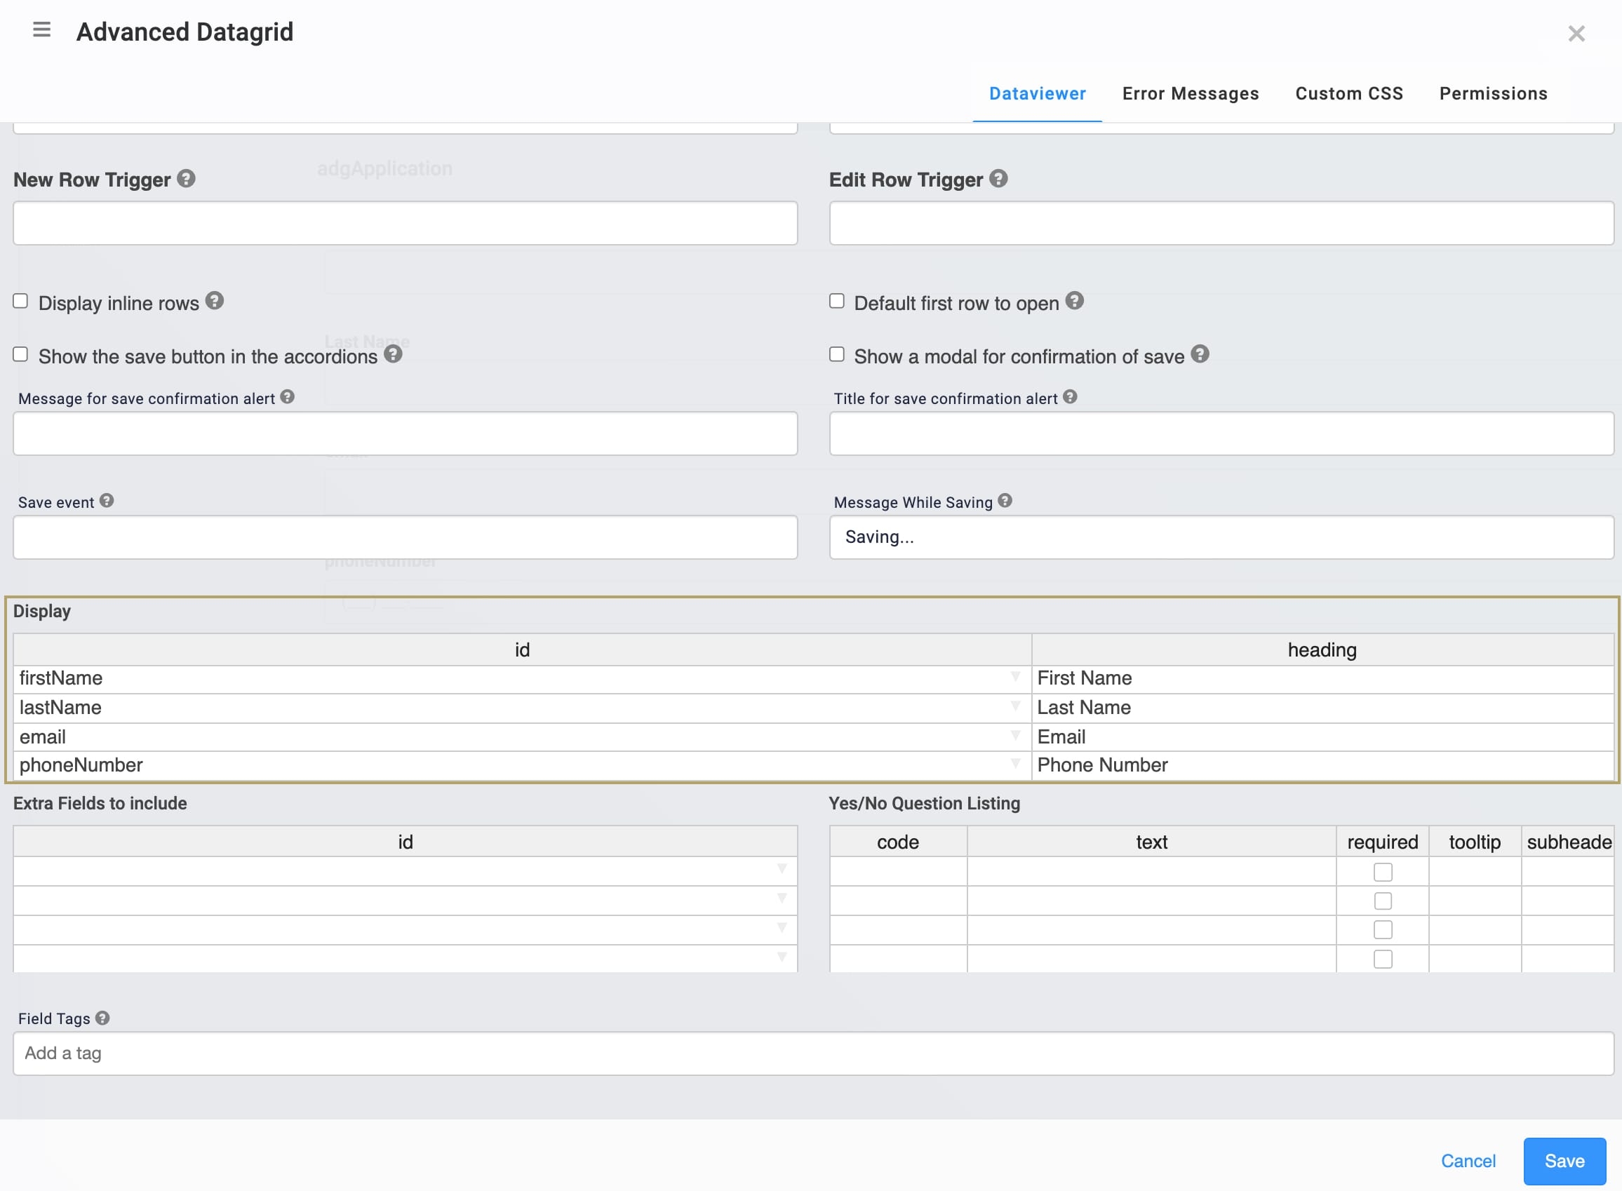Click first code cell in Yes/No Question Listing

click(897, 872)
